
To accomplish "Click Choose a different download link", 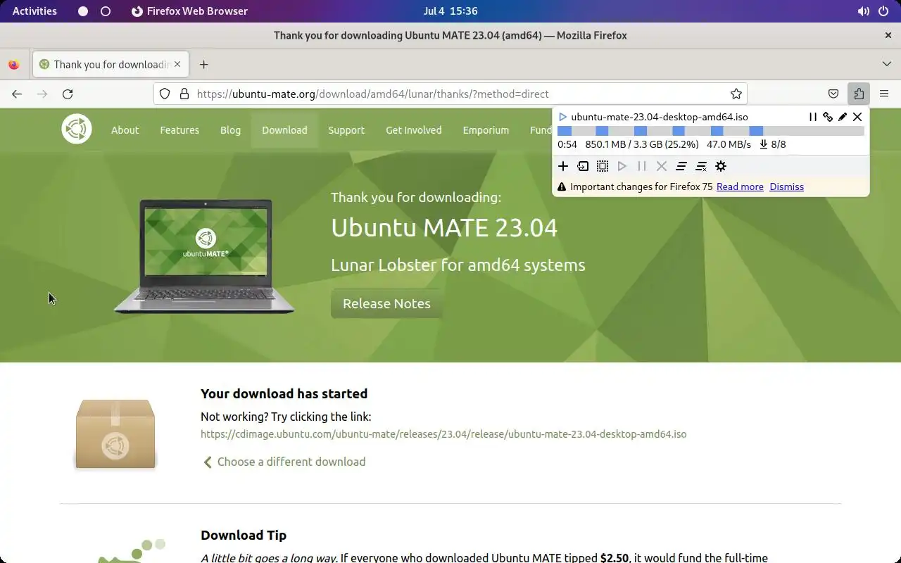I will tap(284, 462).
